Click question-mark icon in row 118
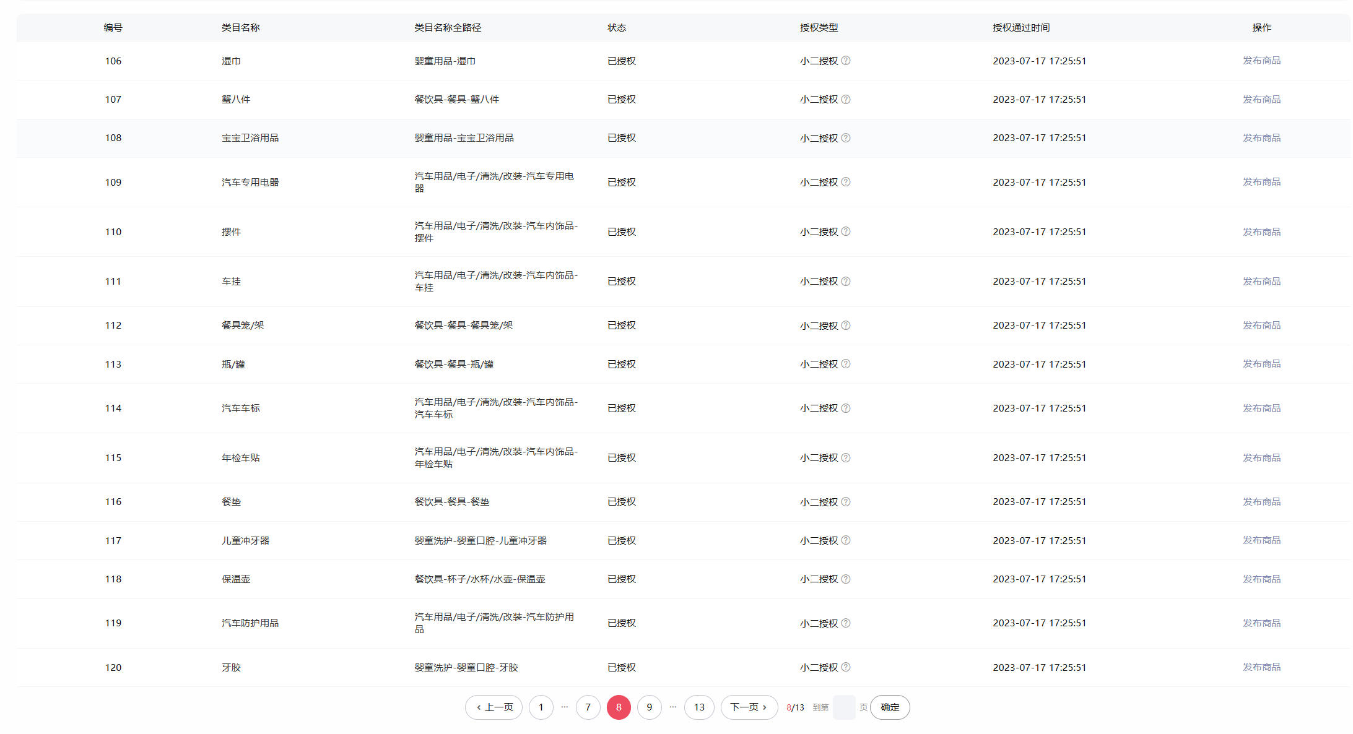Viewport: 1353px width, 734px height. [x=846, y=579]
